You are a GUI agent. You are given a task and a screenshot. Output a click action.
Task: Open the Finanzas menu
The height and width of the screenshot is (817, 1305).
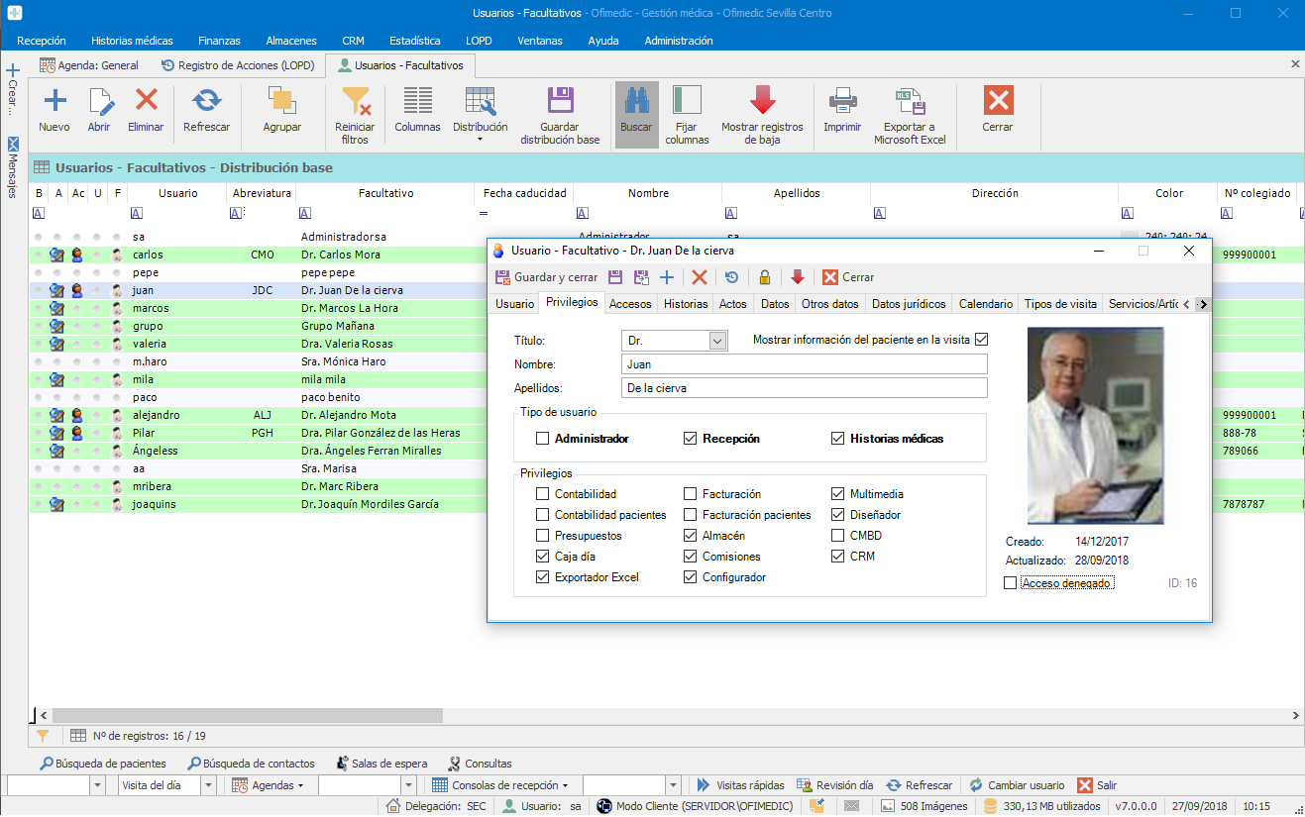tap(219, 41)
